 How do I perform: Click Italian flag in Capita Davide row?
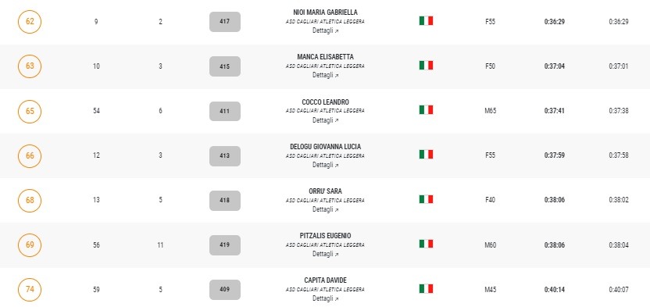click(x=426, y=288)
